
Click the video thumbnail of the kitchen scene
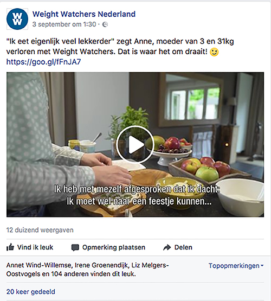coord(135,145)
